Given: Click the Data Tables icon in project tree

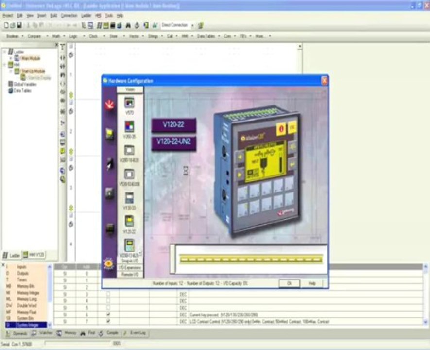Looking at the screenshot, I should pyautogui.click(x=10, y=90).
